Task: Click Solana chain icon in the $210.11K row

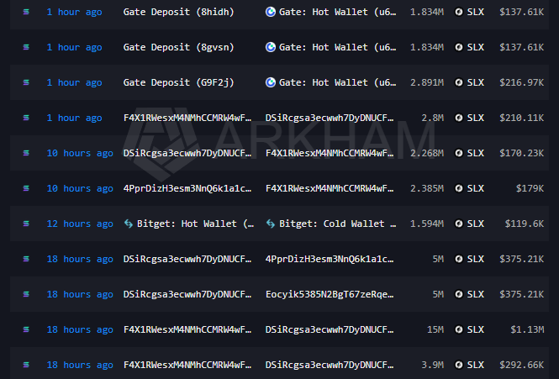Action: click(26, 118)
